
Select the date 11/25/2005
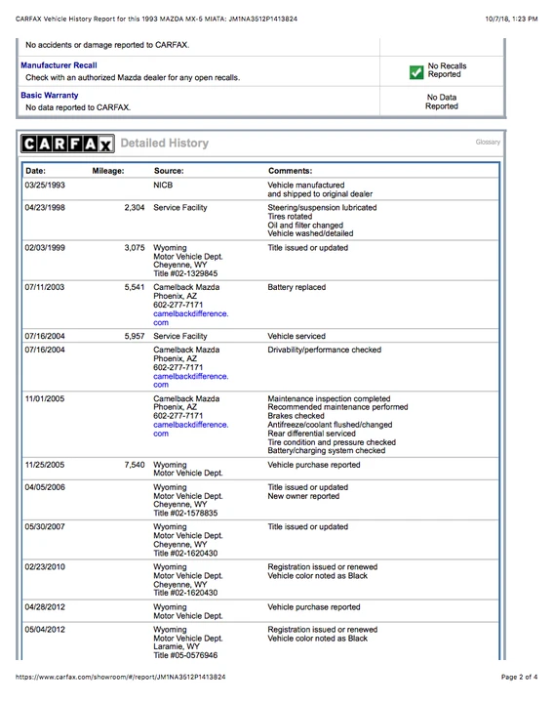pos(45,465)
